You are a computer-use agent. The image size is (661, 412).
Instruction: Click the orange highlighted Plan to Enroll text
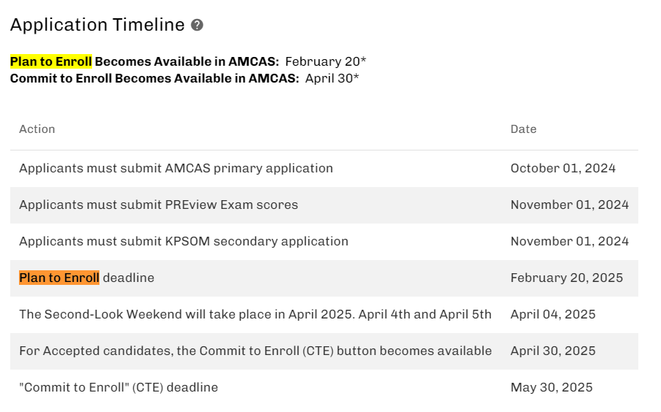point(59,278)
